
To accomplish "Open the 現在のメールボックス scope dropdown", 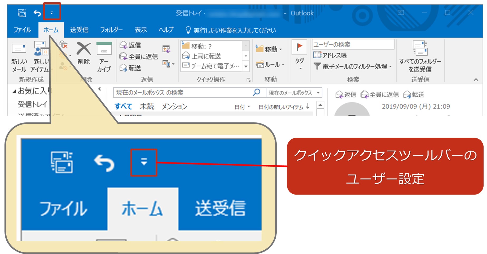I will coord(294,93).
